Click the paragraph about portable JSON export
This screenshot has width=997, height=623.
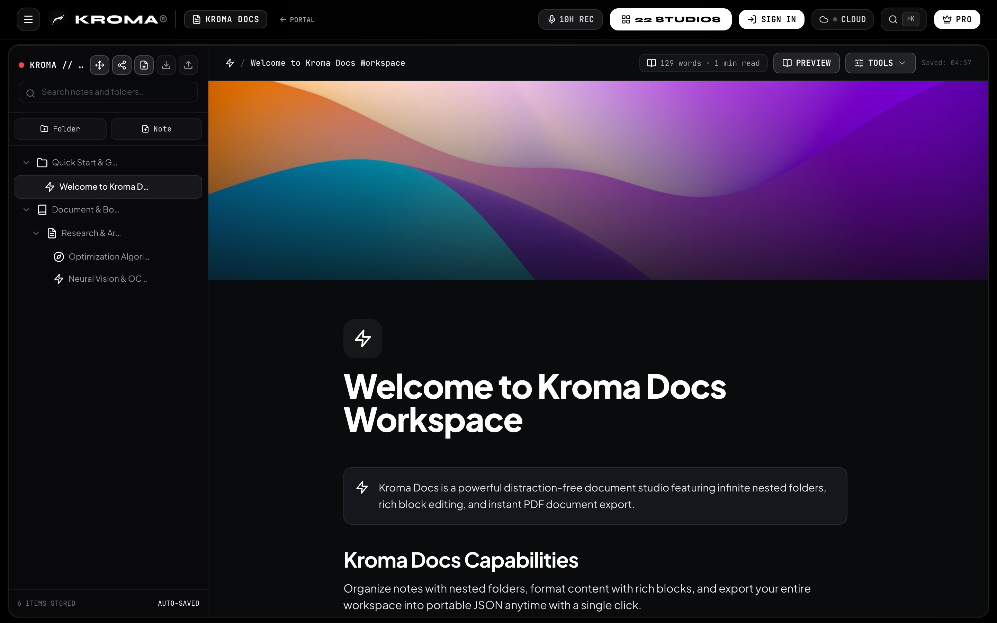pyautogui.click(x=577, y=597)
